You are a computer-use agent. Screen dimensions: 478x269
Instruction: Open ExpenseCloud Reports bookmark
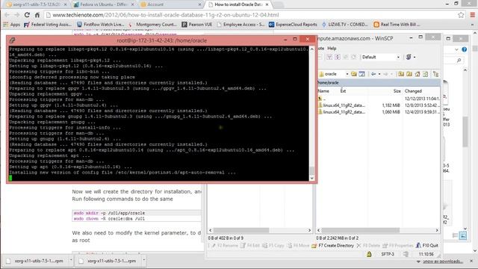(293, 25)
